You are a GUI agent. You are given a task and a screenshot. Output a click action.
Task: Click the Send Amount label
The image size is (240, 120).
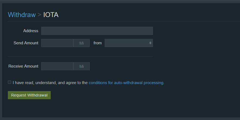click(26, 43)
